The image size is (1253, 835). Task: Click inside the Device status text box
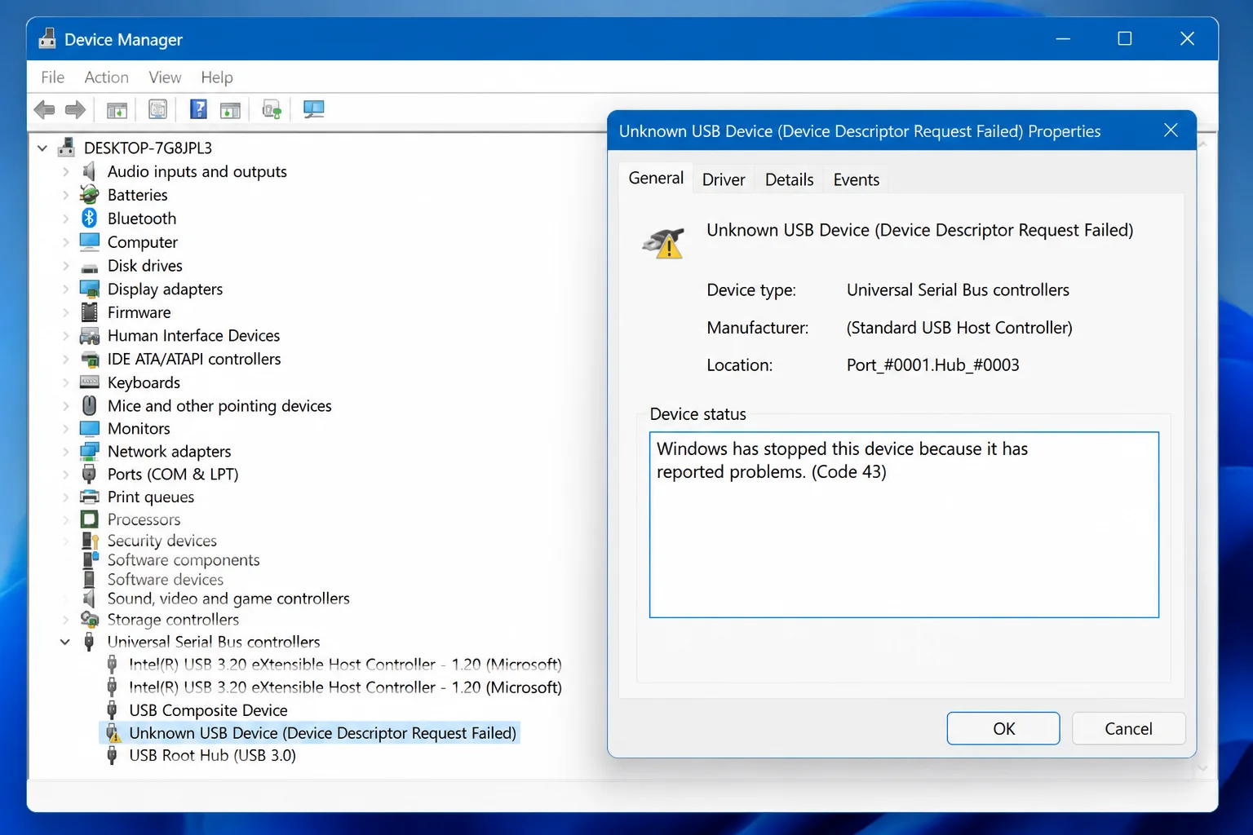pyautogui.click(x=904, y=524)
